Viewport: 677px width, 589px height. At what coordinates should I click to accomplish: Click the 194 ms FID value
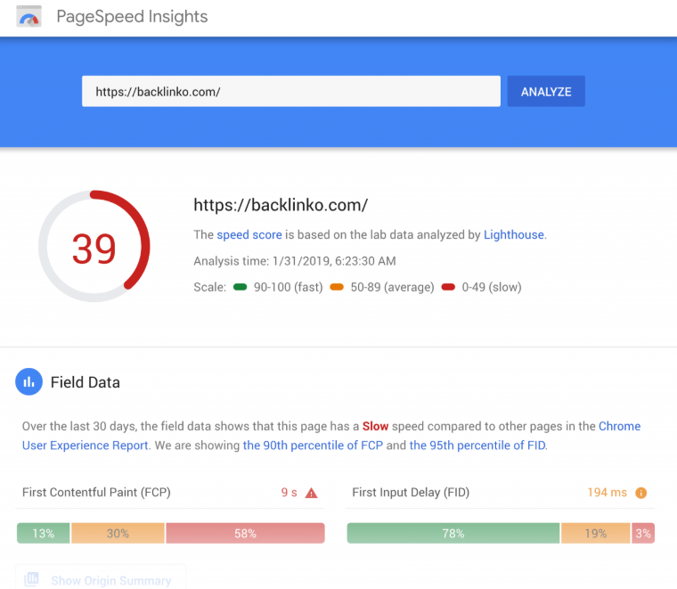[x=607, y=492]
